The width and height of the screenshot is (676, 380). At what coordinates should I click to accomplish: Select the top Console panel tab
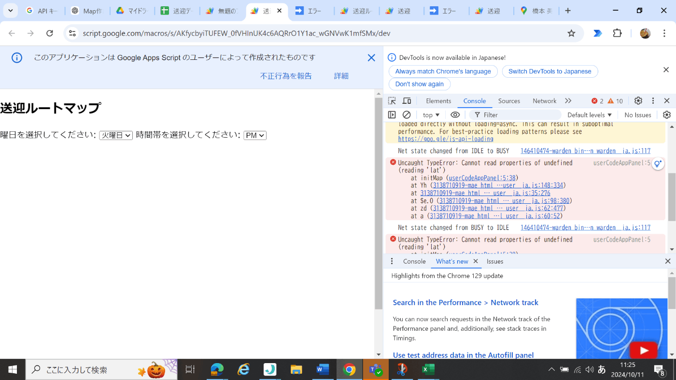(x=475, y=101)
